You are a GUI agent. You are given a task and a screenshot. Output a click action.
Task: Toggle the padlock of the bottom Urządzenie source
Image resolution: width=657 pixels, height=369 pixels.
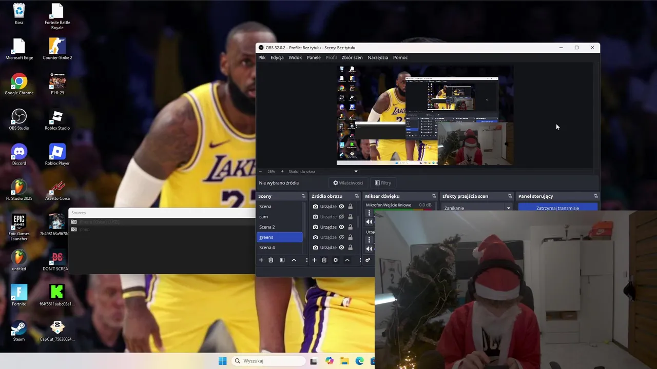click(350, 248)
